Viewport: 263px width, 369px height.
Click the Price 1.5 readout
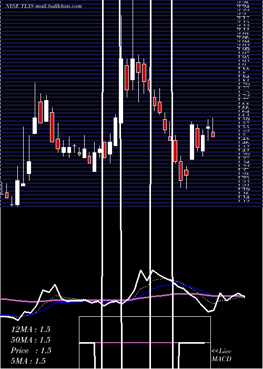(x=31, y=351)
